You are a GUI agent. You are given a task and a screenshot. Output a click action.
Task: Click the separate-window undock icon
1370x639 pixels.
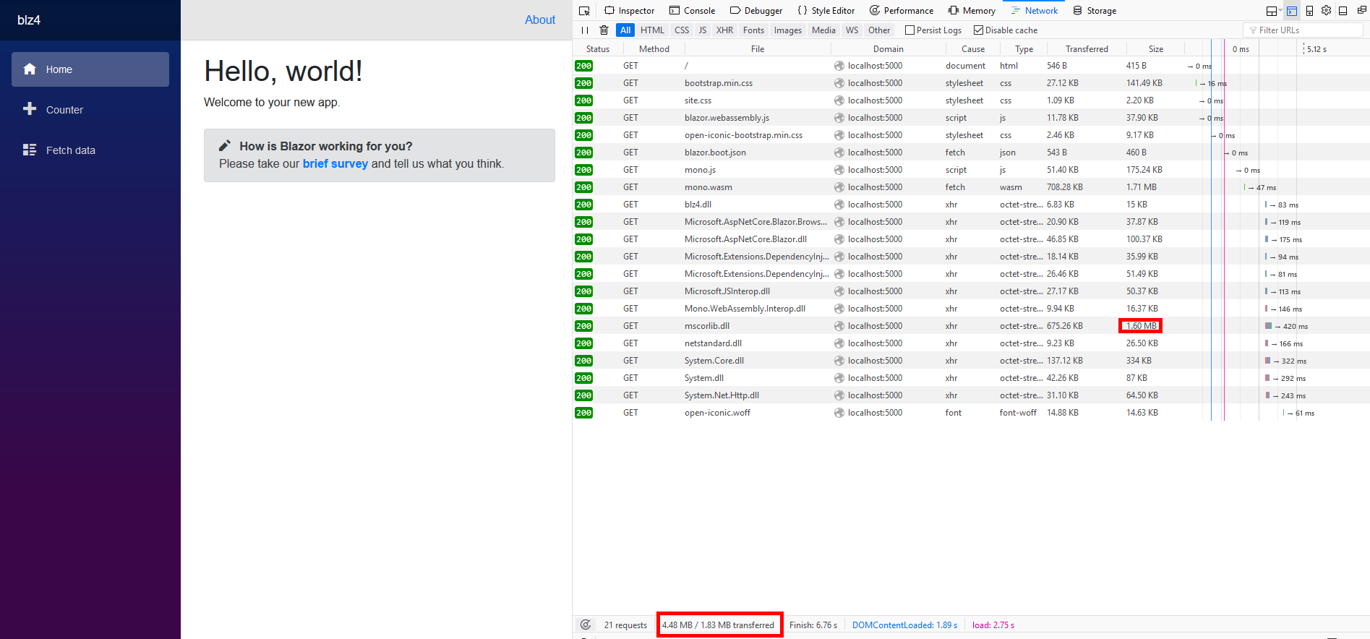1361,11
